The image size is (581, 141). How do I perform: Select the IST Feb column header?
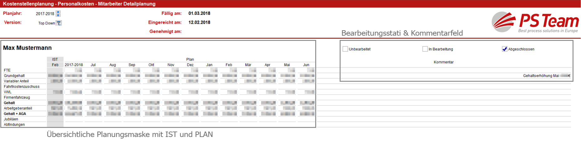point(55,65)
